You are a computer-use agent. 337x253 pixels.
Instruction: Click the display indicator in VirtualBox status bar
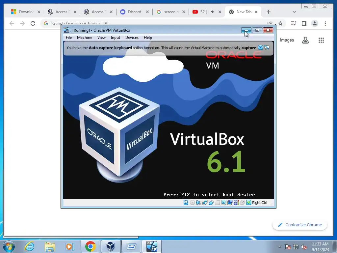point(223,203)
